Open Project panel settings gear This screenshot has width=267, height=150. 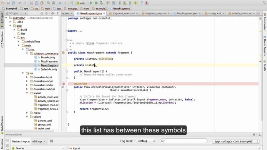pyautogui.click(x=53, y=13)
